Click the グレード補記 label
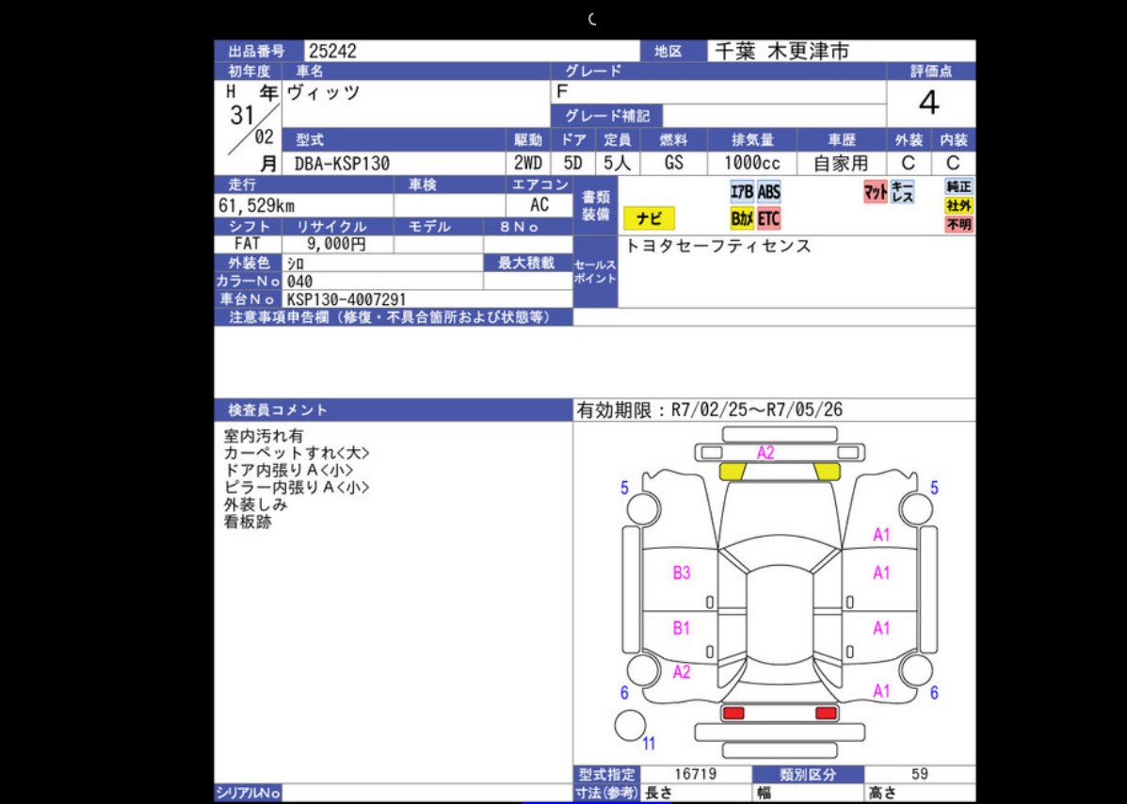The image size is (1127, 804). tap(606, 116)
